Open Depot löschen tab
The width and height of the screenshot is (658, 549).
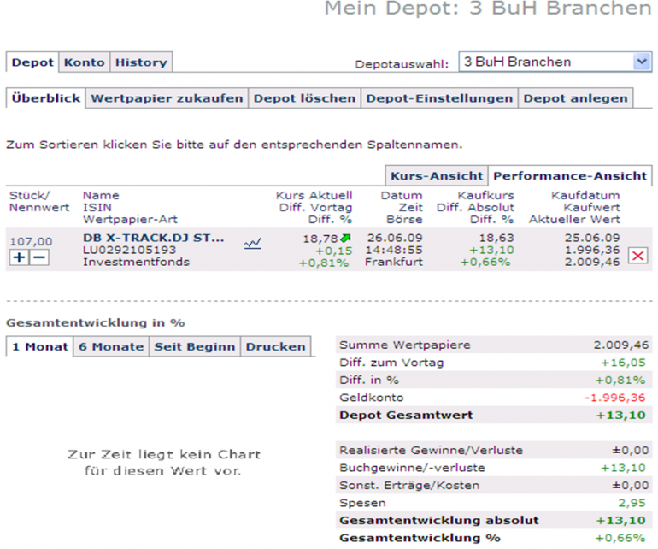point(305,98)
